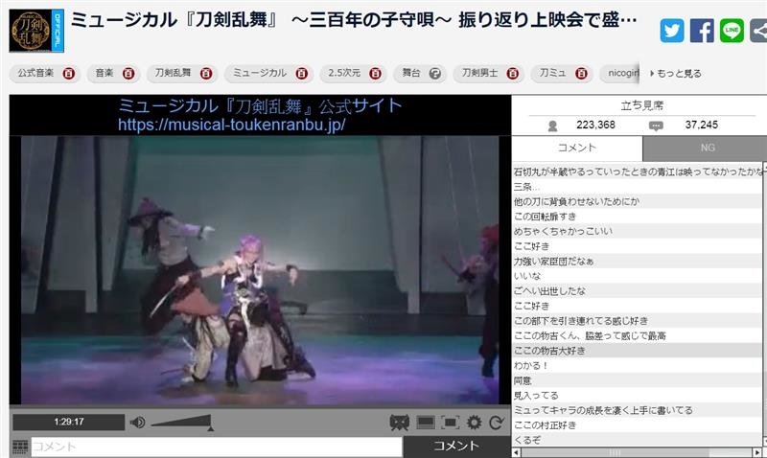Open the musical-toukenranbu.jp official site link
The image size is (767, 458).
tap(231, 125)
